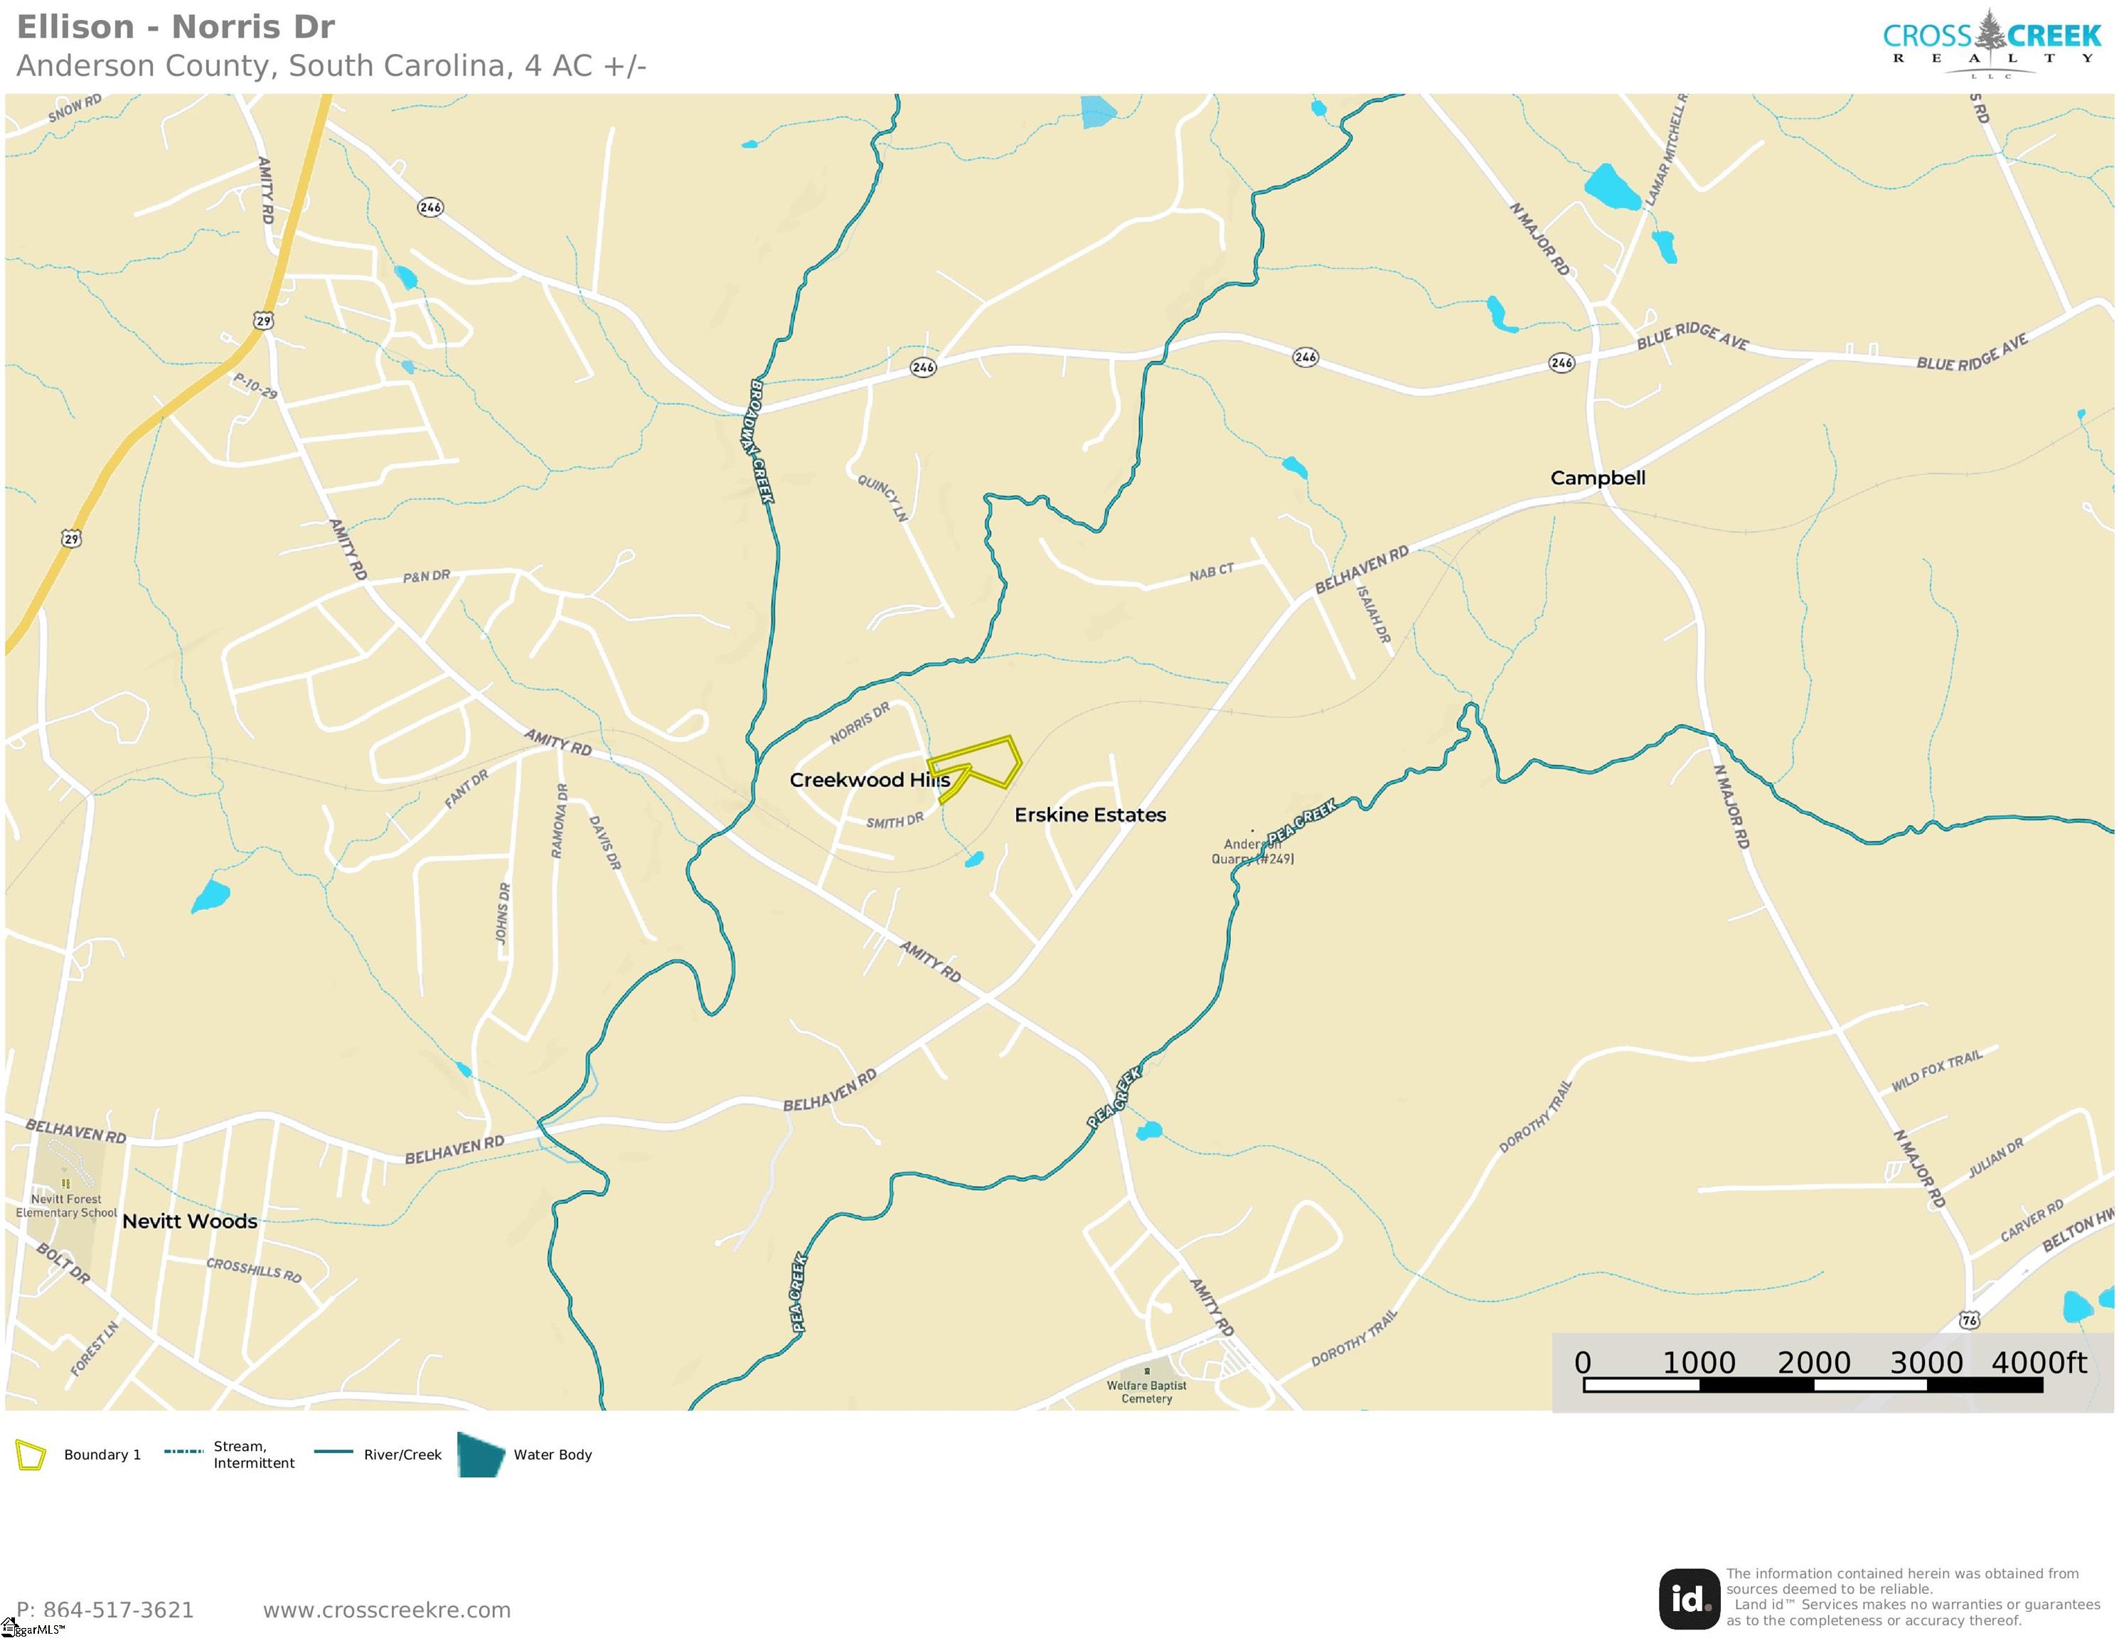Click the Boundary 1 legend polygon icon
Screen dimensions: 2119x1638
[30, 1455]
